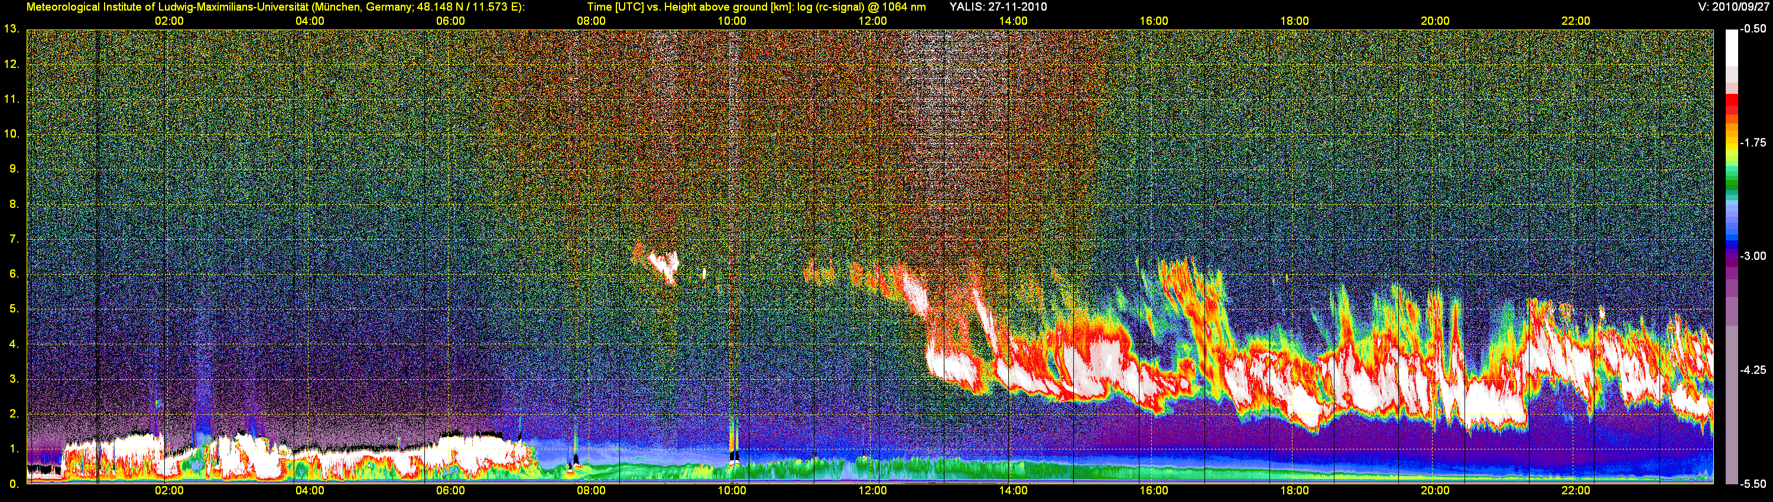
Task: Select the 16:00 label on the top time axis
Action: [1154, 21]
